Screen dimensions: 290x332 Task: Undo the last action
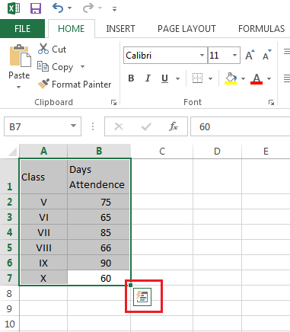(58, 8)
